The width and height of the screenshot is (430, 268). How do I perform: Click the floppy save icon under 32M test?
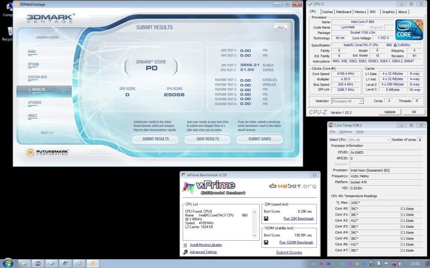pyautogui.click(x=266, y=219)
